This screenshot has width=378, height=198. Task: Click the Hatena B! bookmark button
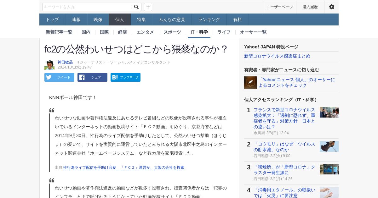125,77
